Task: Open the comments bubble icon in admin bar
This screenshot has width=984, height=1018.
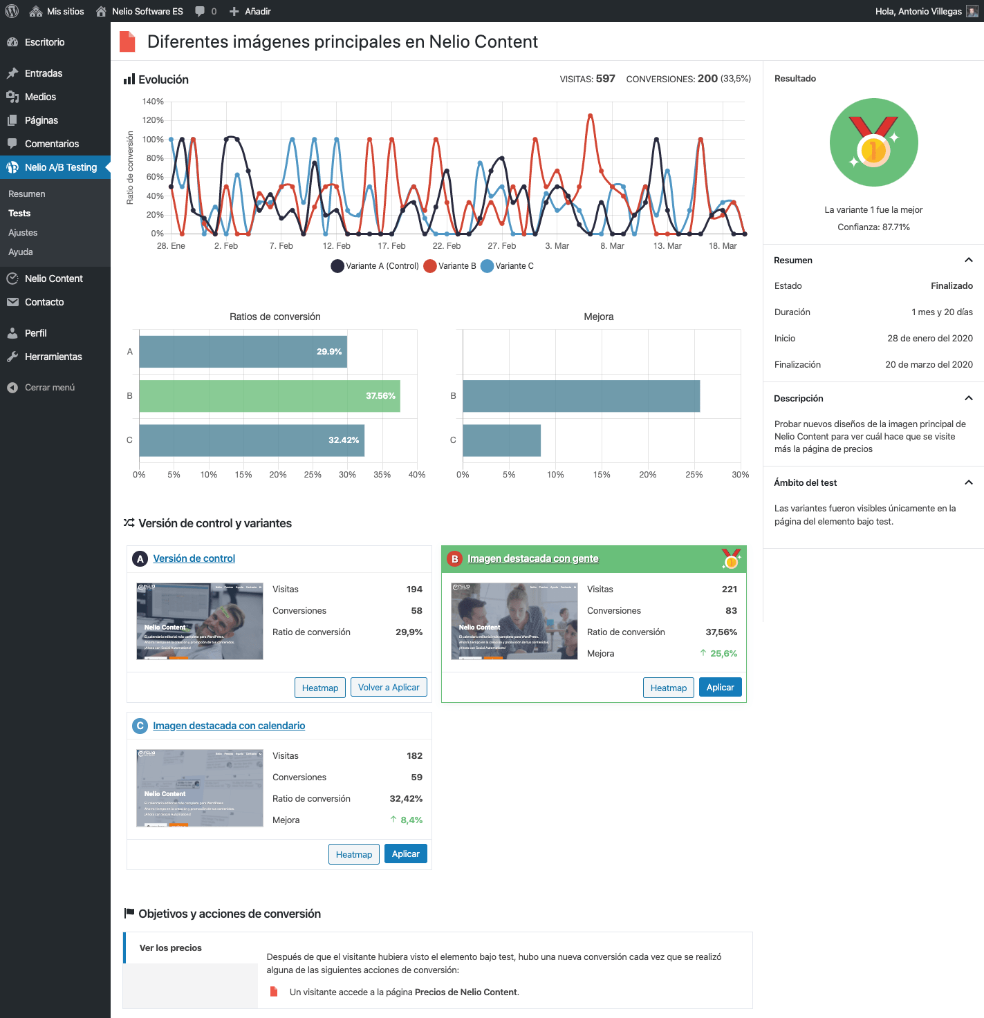Action: (x=200, y=11)
